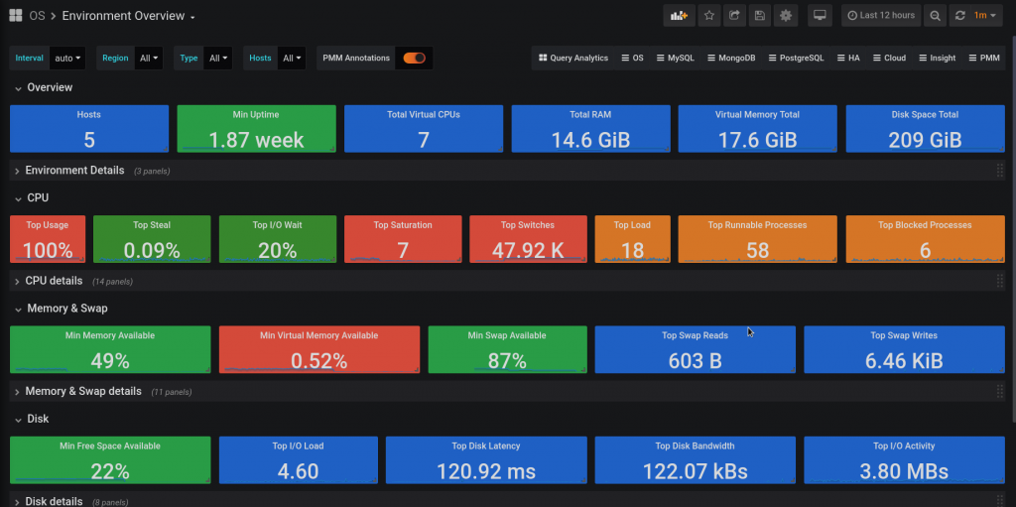
Task: Toggle the PMM Annotations switch
Action: pyautogui.click(x=414, y=58)
